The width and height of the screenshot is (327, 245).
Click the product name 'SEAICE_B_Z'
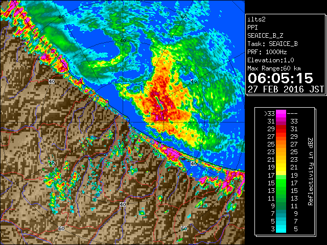265,36
